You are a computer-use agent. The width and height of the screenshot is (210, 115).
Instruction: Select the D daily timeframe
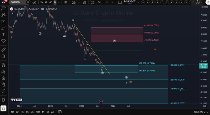click(x=55, y=2)
